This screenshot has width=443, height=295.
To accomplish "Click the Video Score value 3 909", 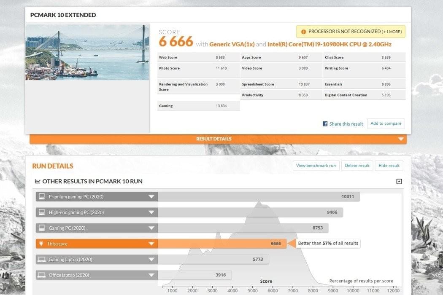I will point(303,68).
